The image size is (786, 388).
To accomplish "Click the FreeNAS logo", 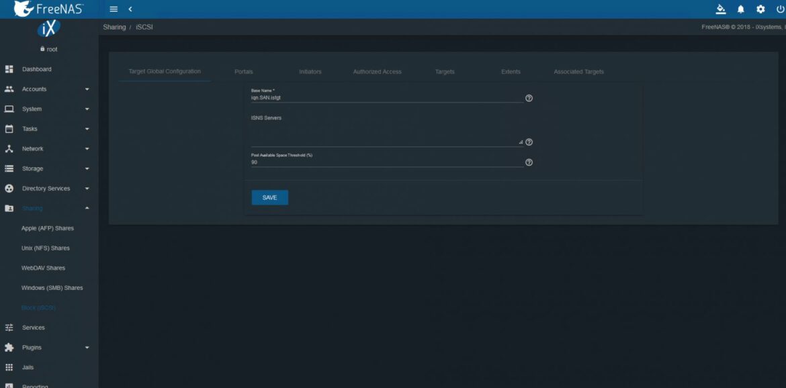I will (x=48, y=9).
